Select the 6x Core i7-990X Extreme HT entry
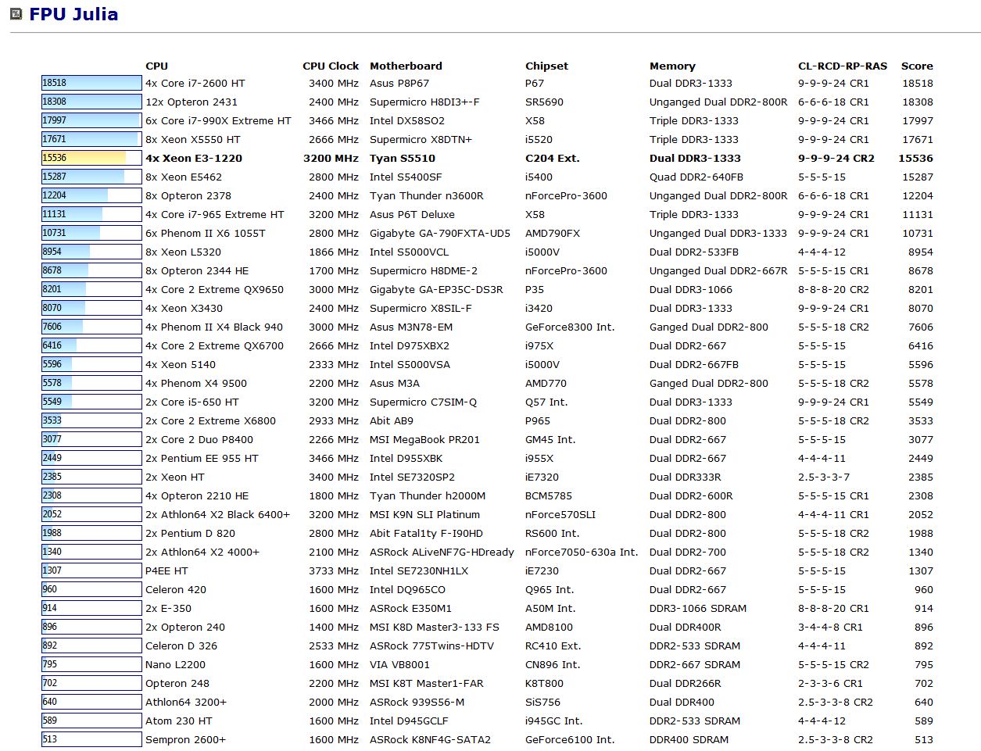Image resolution: width=981 pixels, height=751 pixels. pos(218,120)
